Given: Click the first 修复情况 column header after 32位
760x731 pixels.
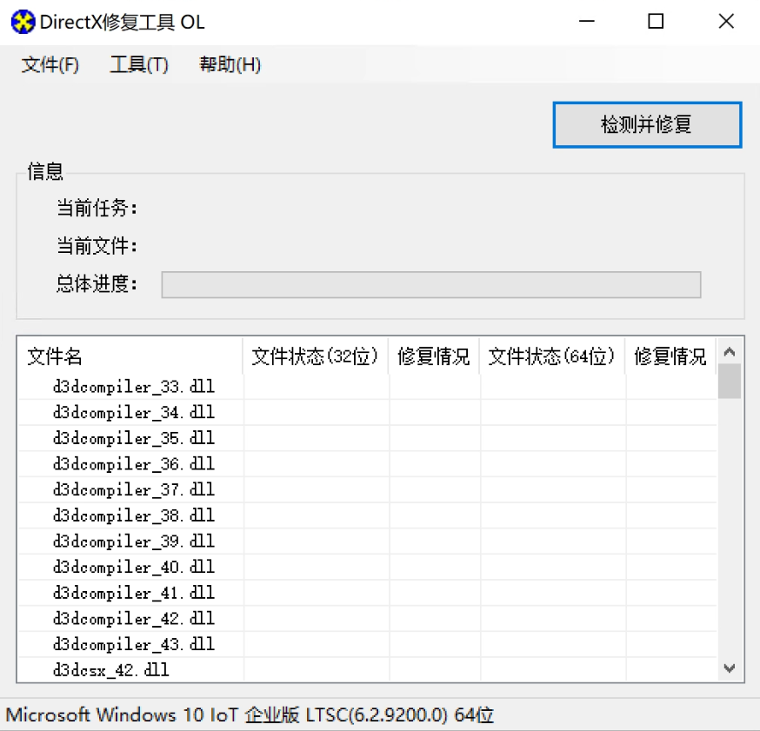Looking at the screenshot, I should click(434, 356).
